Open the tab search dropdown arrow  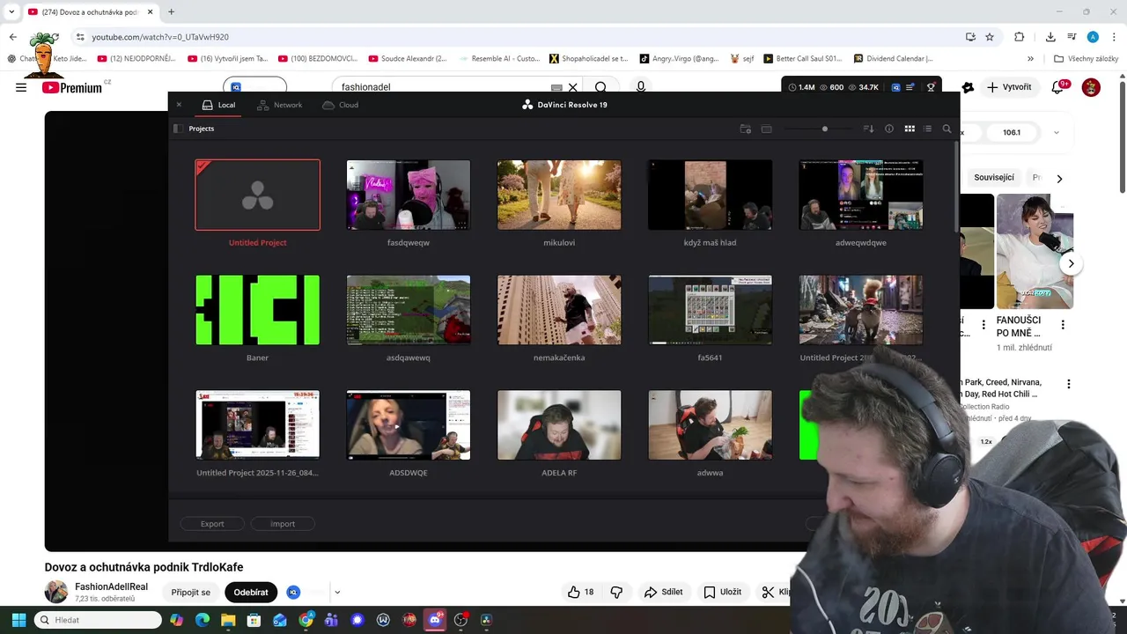11,11
